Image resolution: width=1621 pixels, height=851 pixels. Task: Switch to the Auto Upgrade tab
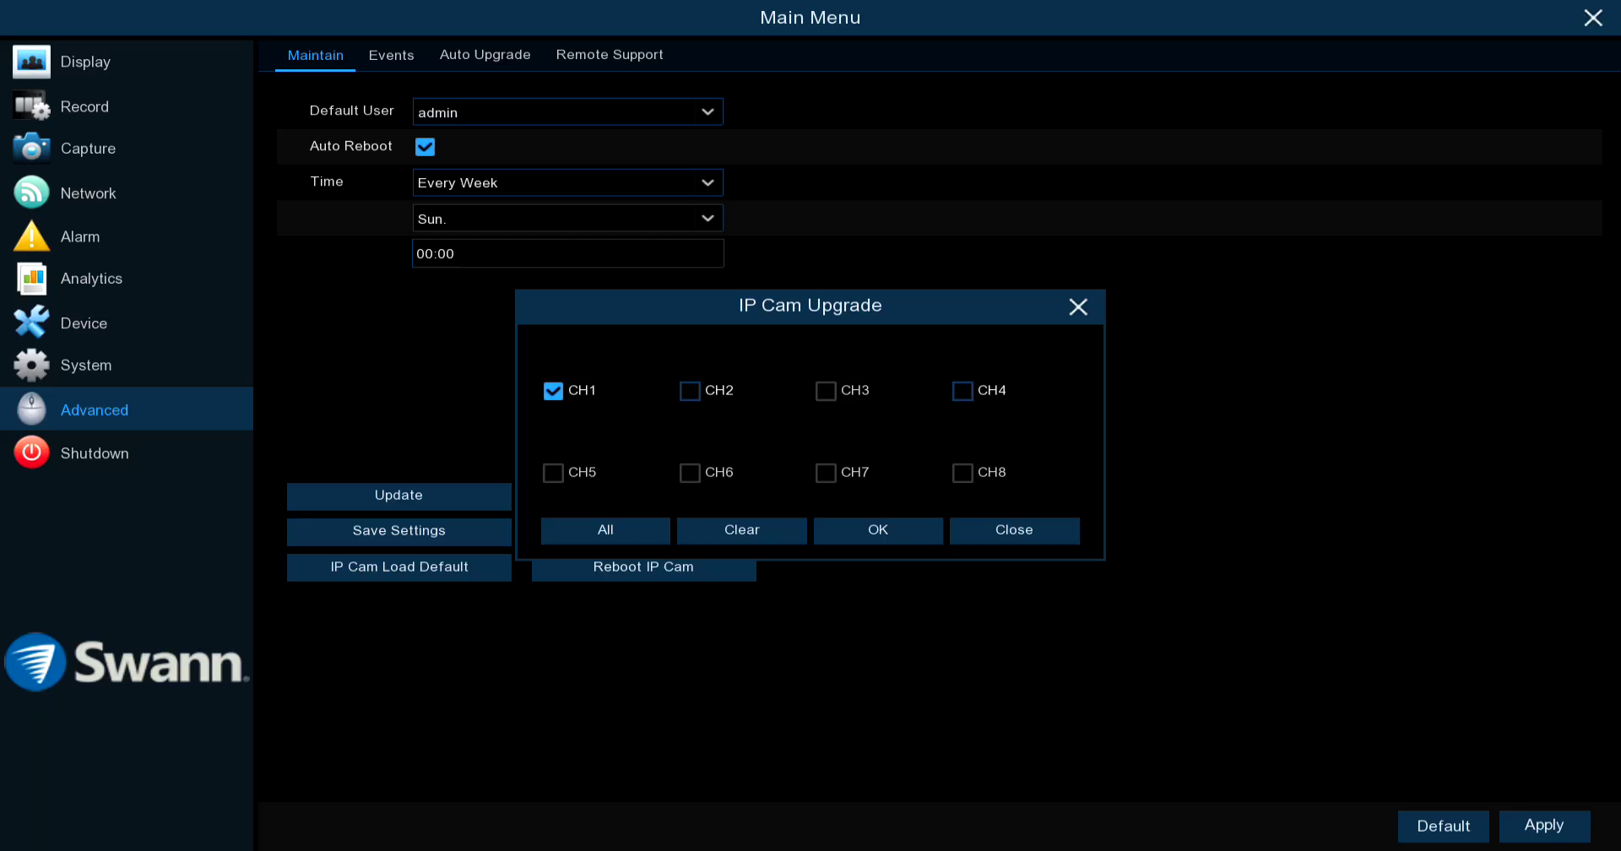pyautogui.click(x=485, y=55)
